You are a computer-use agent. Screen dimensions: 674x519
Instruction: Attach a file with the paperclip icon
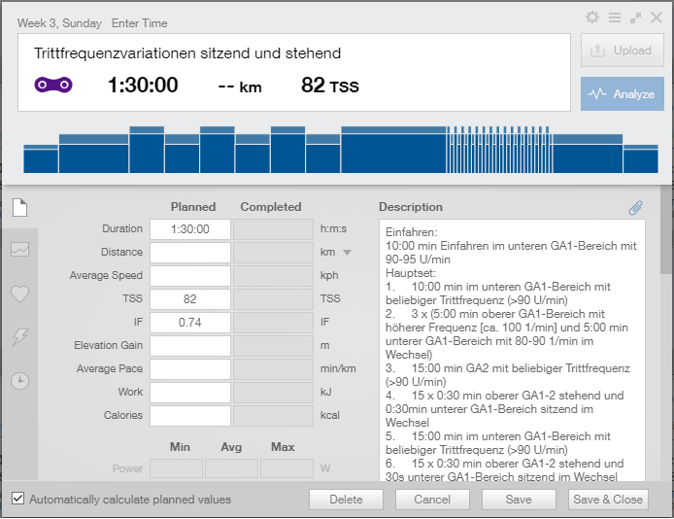635,208
